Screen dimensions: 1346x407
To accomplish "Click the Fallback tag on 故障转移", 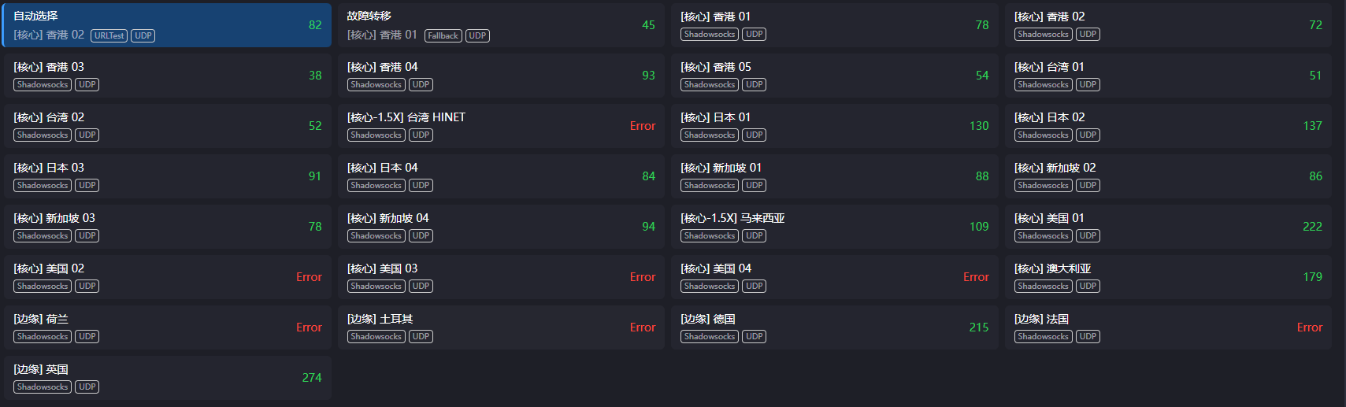I will (x=443, y=35).
